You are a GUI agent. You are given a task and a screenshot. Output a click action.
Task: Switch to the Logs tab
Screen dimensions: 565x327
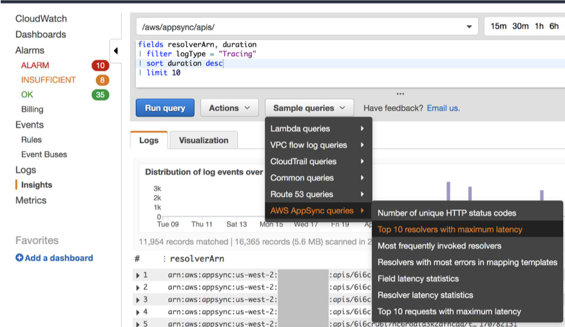[x=149, y=140]
